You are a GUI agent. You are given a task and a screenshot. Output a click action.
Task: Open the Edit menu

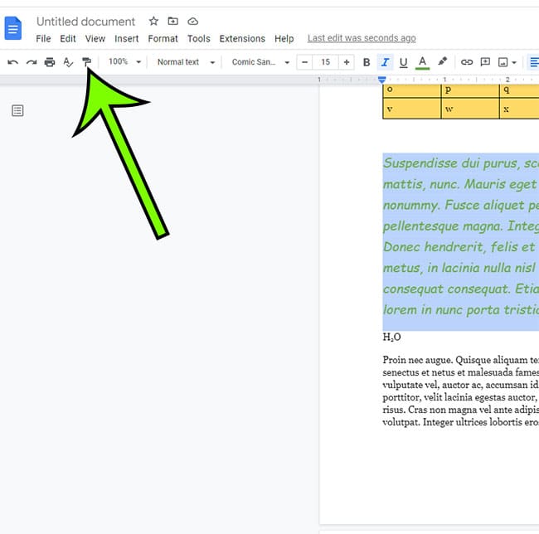[68, 38]
